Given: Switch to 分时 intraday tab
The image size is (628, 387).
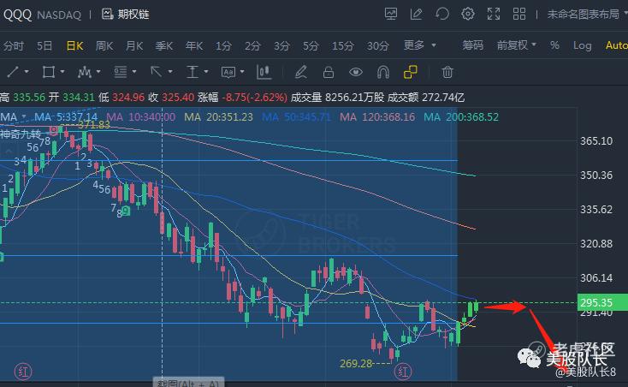Looking at the screenshot, I should coord(13,45).
